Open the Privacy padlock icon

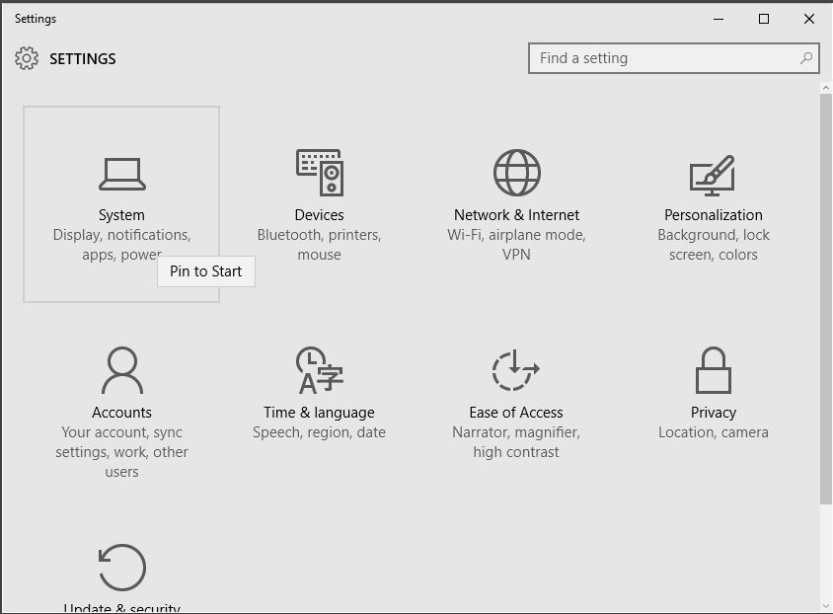click(714, 370)
